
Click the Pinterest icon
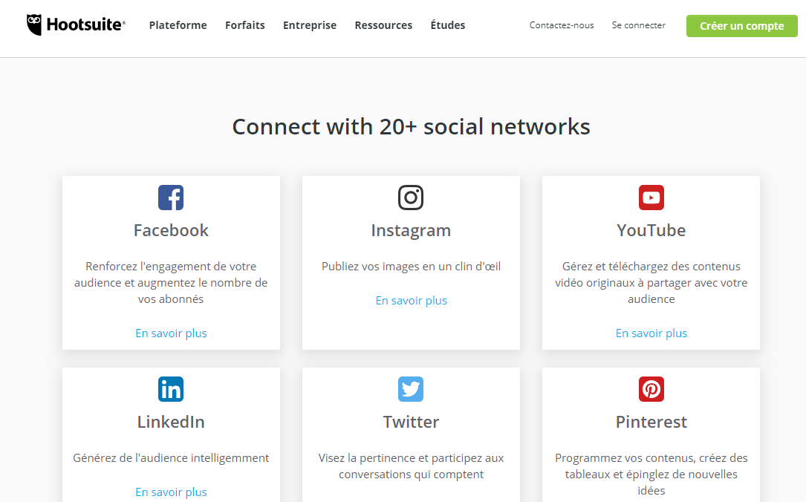(x=651, y=389)
